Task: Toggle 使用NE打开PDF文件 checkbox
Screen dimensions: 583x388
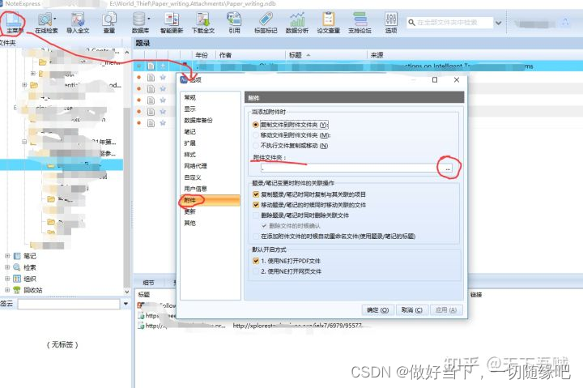Action: [256, 261]
